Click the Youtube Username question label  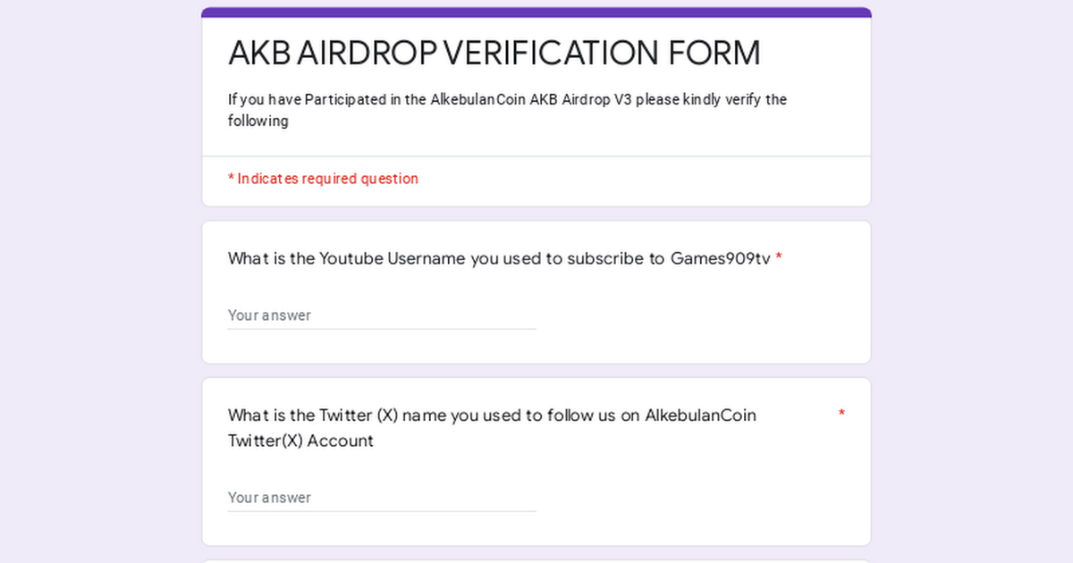[x=499, y=259]
